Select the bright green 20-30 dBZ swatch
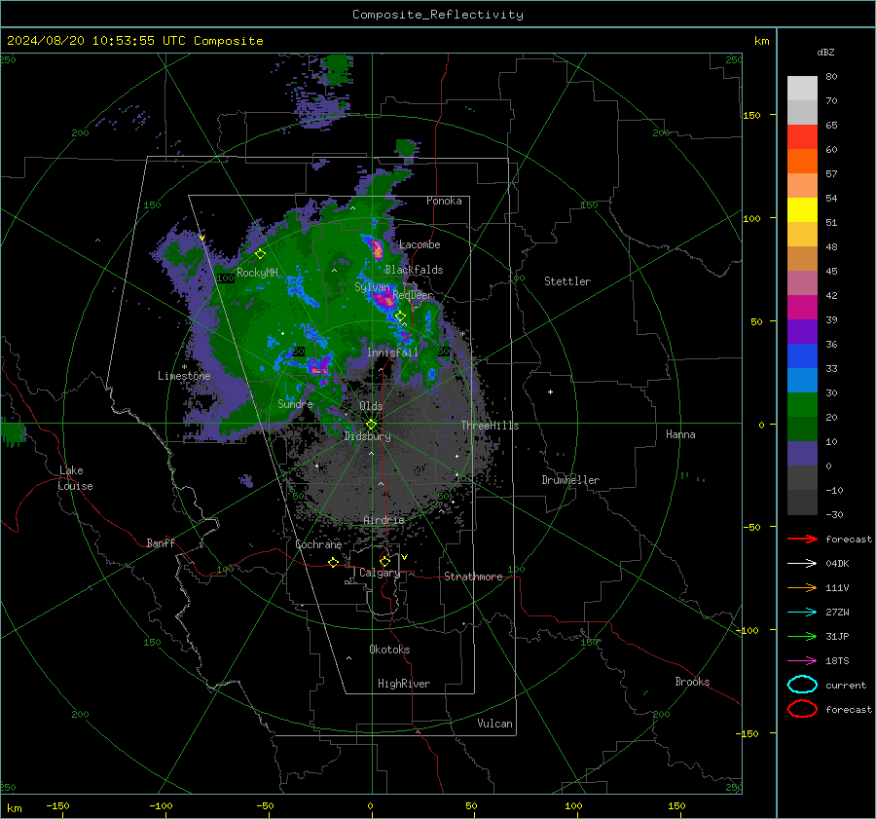Screen dimensions: 876x819 click(x=802, y=405)
